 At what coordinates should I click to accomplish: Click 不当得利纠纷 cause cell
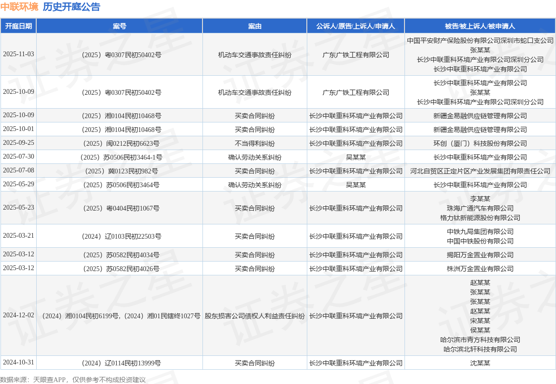[254, 143]
